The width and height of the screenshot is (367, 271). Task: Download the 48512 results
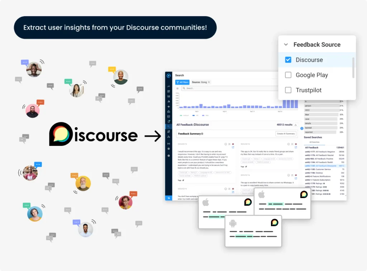pyautogui.click(x=296, y=125)
